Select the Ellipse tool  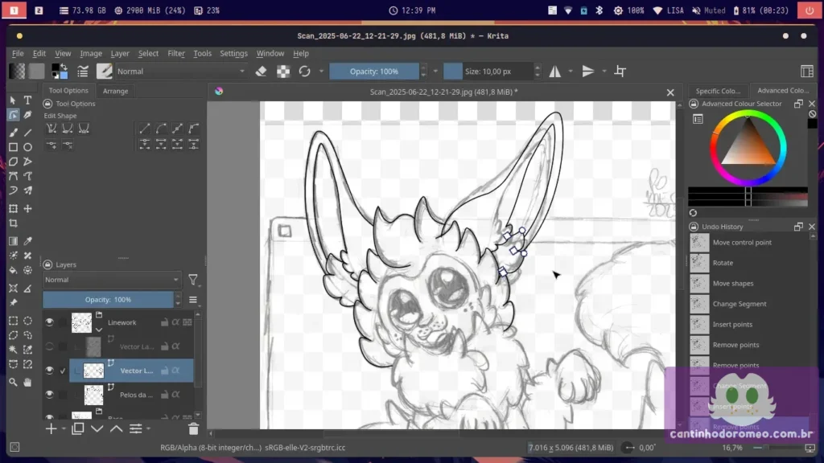[28, 147]
